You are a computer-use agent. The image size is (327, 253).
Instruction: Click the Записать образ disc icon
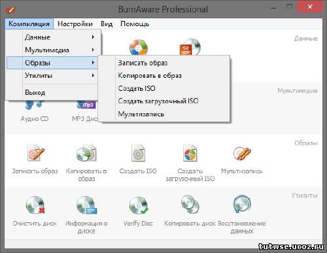(35, 153)
